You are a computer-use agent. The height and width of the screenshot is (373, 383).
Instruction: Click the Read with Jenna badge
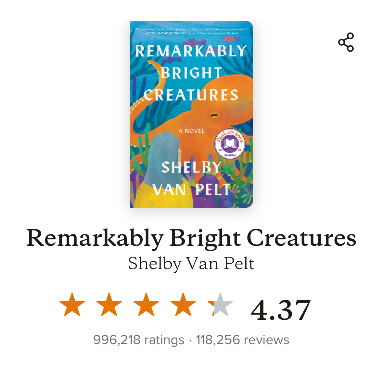click(x=230, y=143)
